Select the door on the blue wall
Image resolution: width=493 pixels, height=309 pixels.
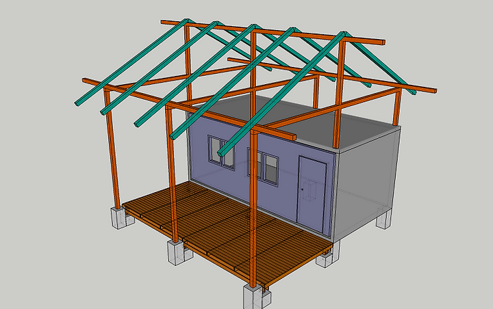[x=311, y=195]
